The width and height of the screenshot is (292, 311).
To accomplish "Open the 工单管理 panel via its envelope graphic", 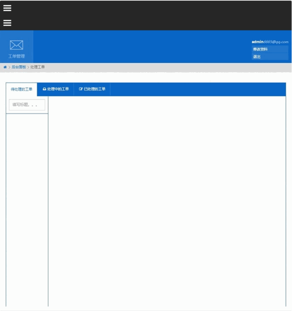I will tap(16, 45).
